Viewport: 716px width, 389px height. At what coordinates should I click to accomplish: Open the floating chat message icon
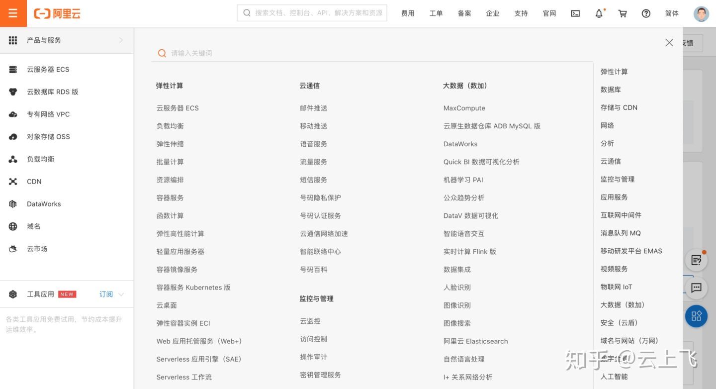pos(696,288)
